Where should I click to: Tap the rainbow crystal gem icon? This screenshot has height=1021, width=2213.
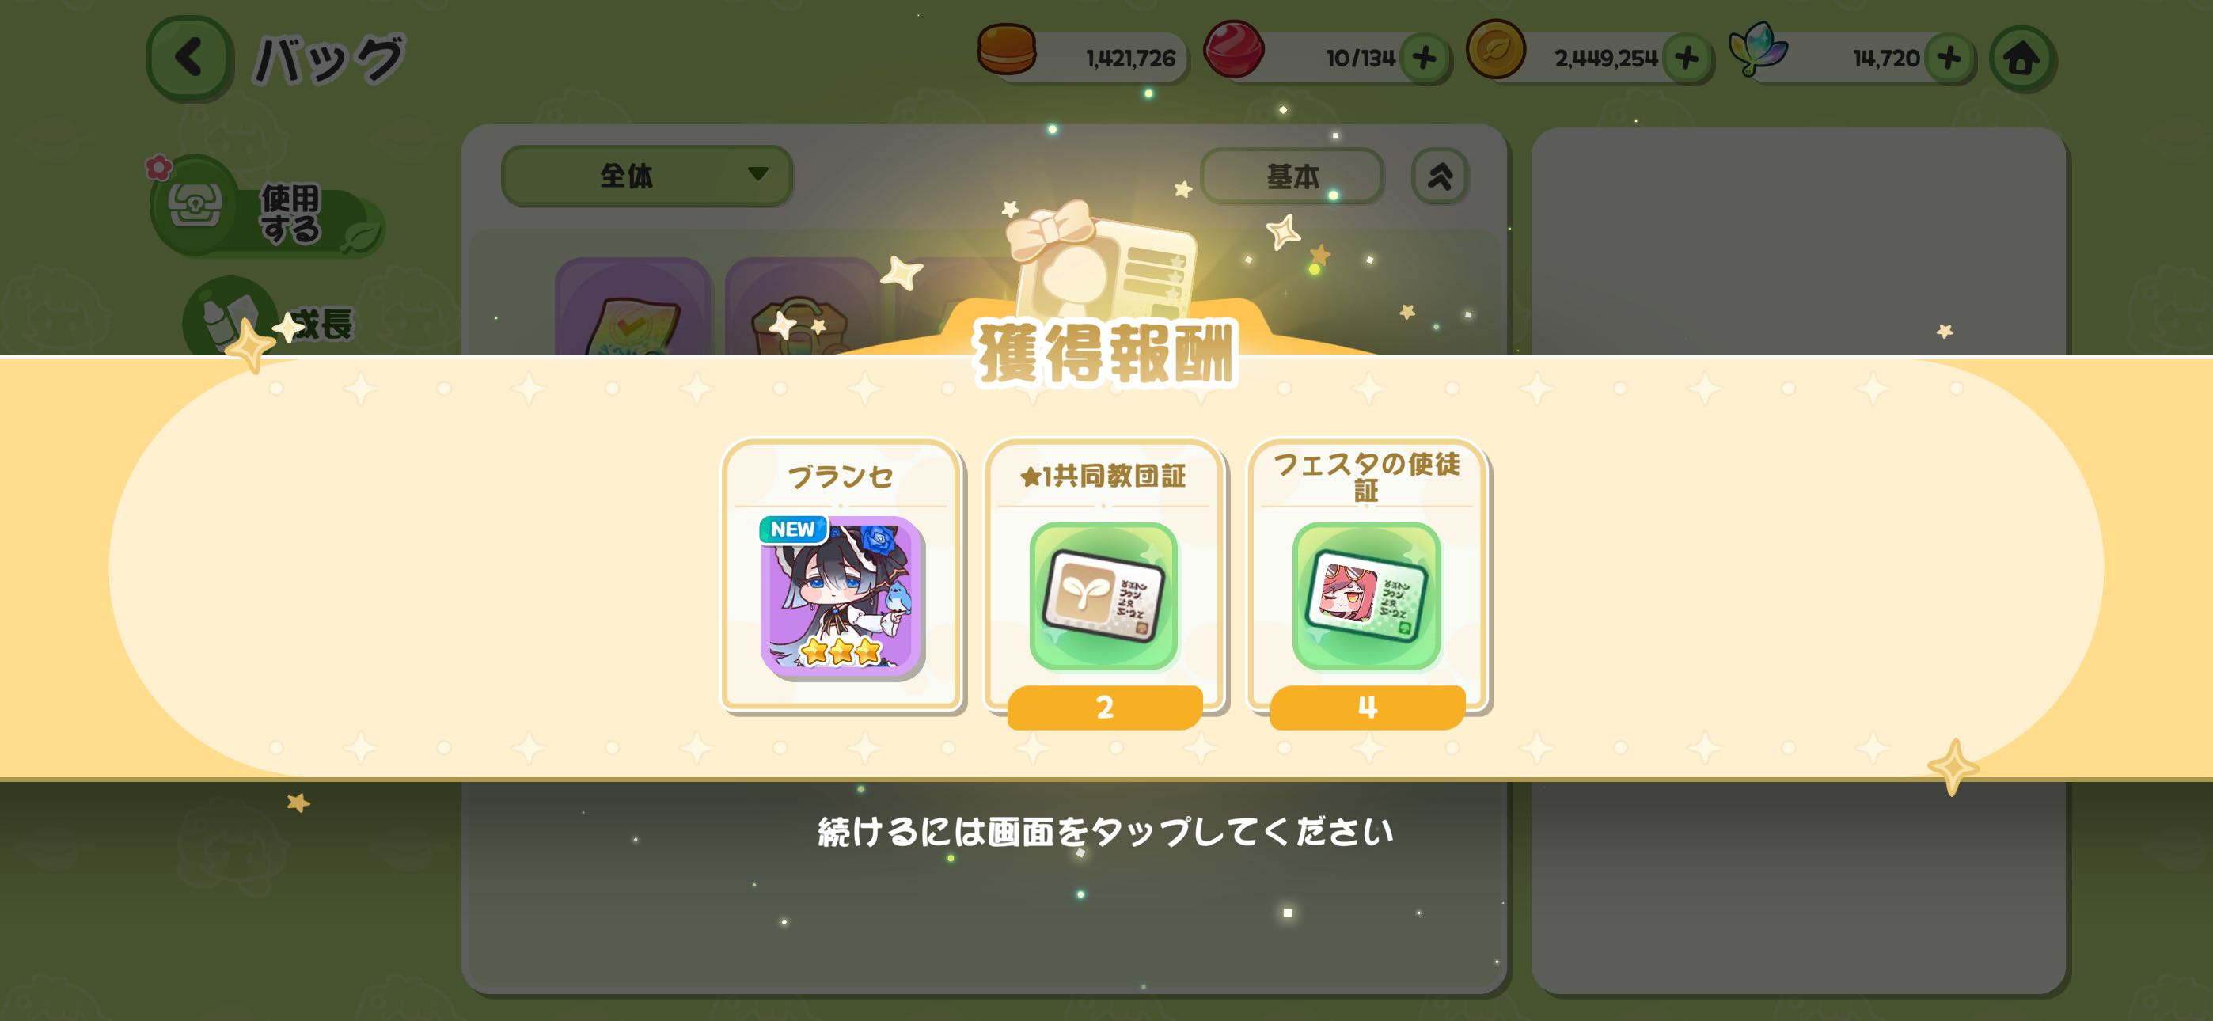coord(1758,50)
